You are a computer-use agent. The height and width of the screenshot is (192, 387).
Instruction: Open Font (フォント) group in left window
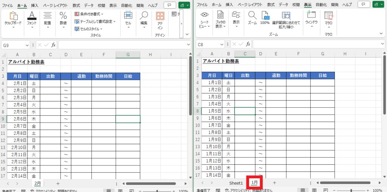pyautogui.click(x=32, y=20)
